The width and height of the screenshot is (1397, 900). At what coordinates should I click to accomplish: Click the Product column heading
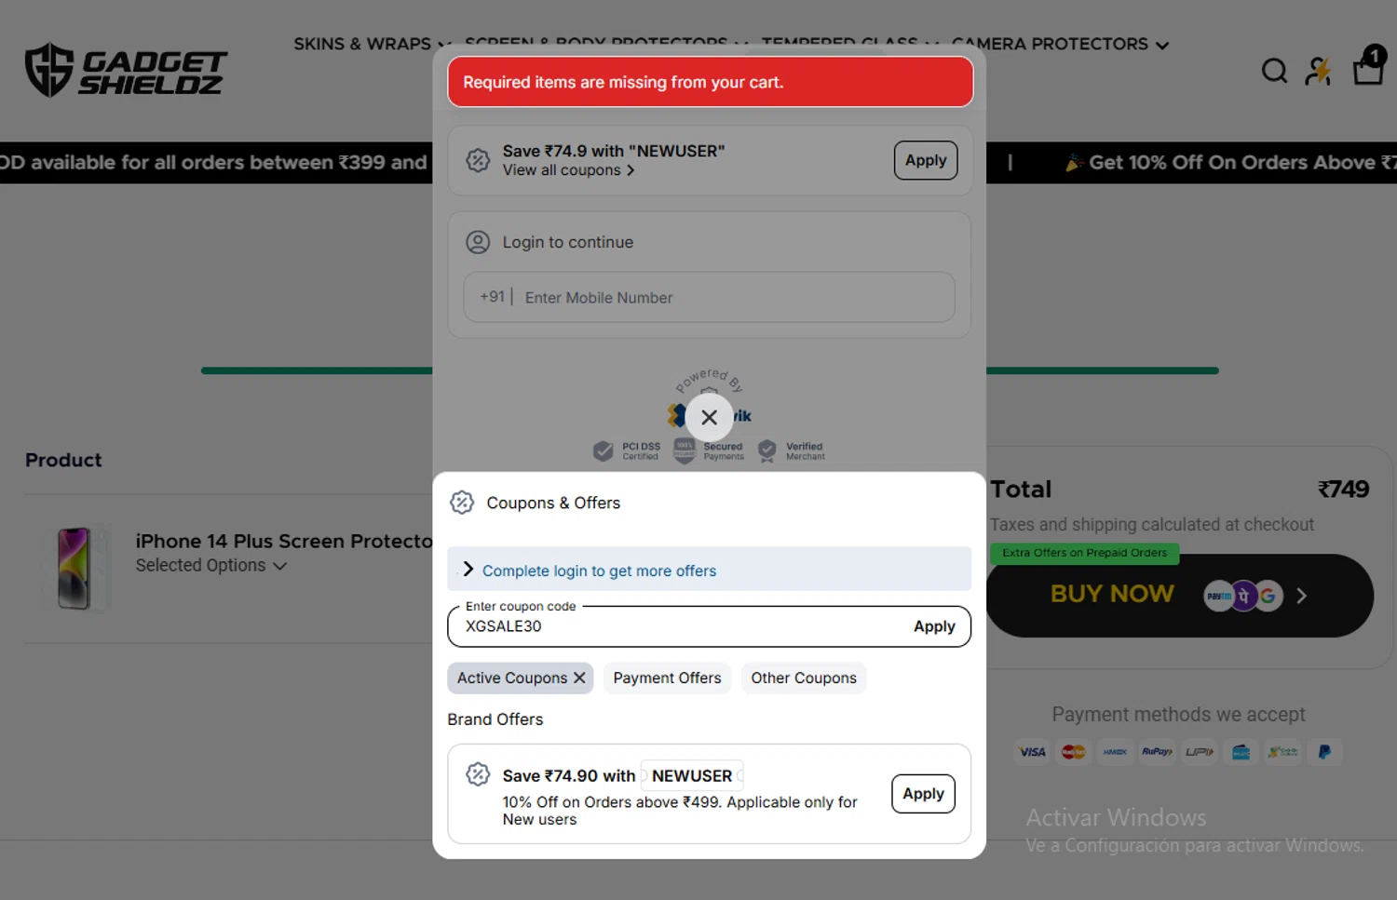(x=63, y=460)
